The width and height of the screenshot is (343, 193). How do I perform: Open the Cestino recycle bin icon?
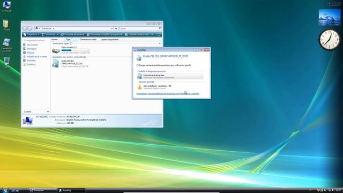click(6, 63)
